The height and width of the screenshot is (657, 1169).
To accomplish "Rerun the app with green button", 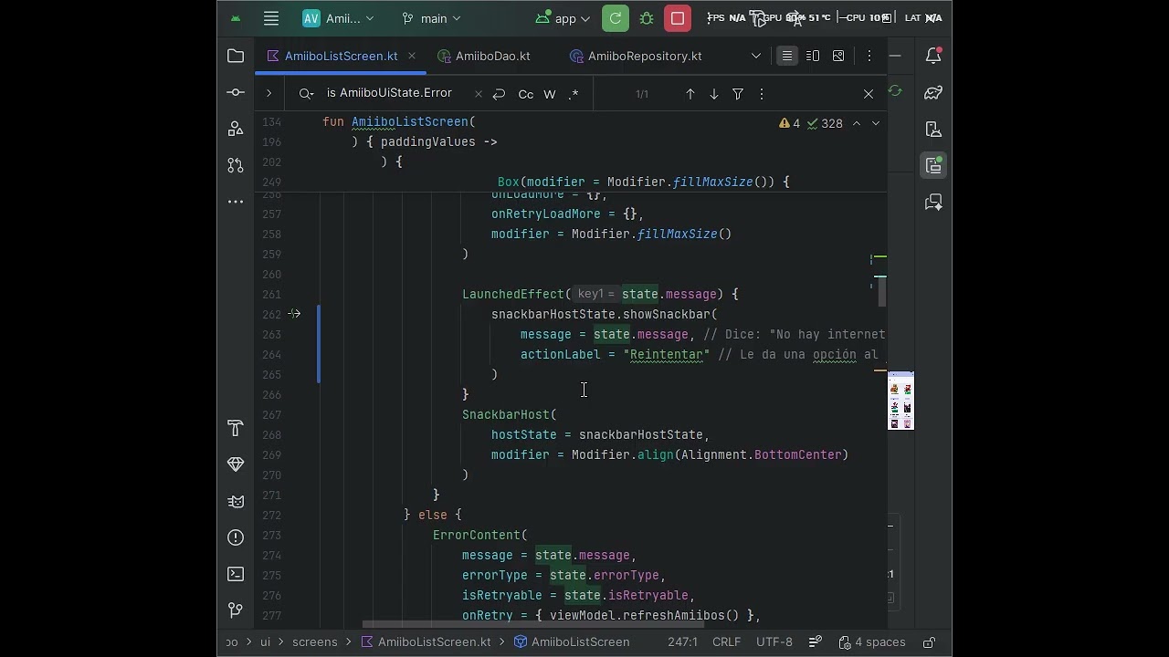I will click(616, 18).
